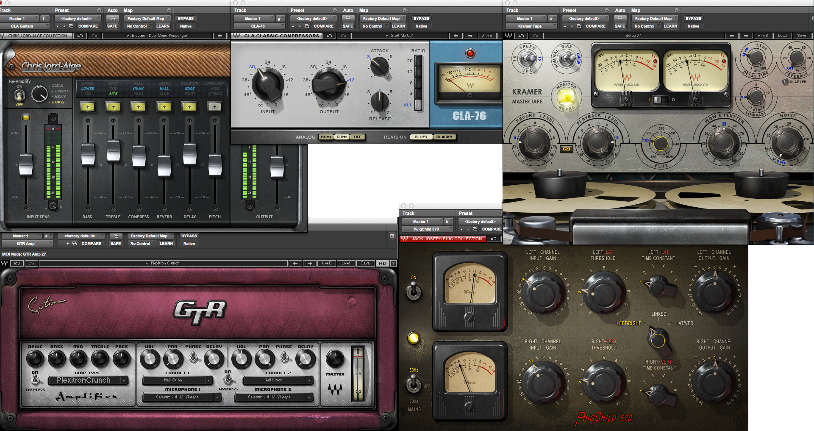Viewport: 814px width, 431px height.
Task: Click undo icon in CLA-76 toolbar
Action: (329, 36)
